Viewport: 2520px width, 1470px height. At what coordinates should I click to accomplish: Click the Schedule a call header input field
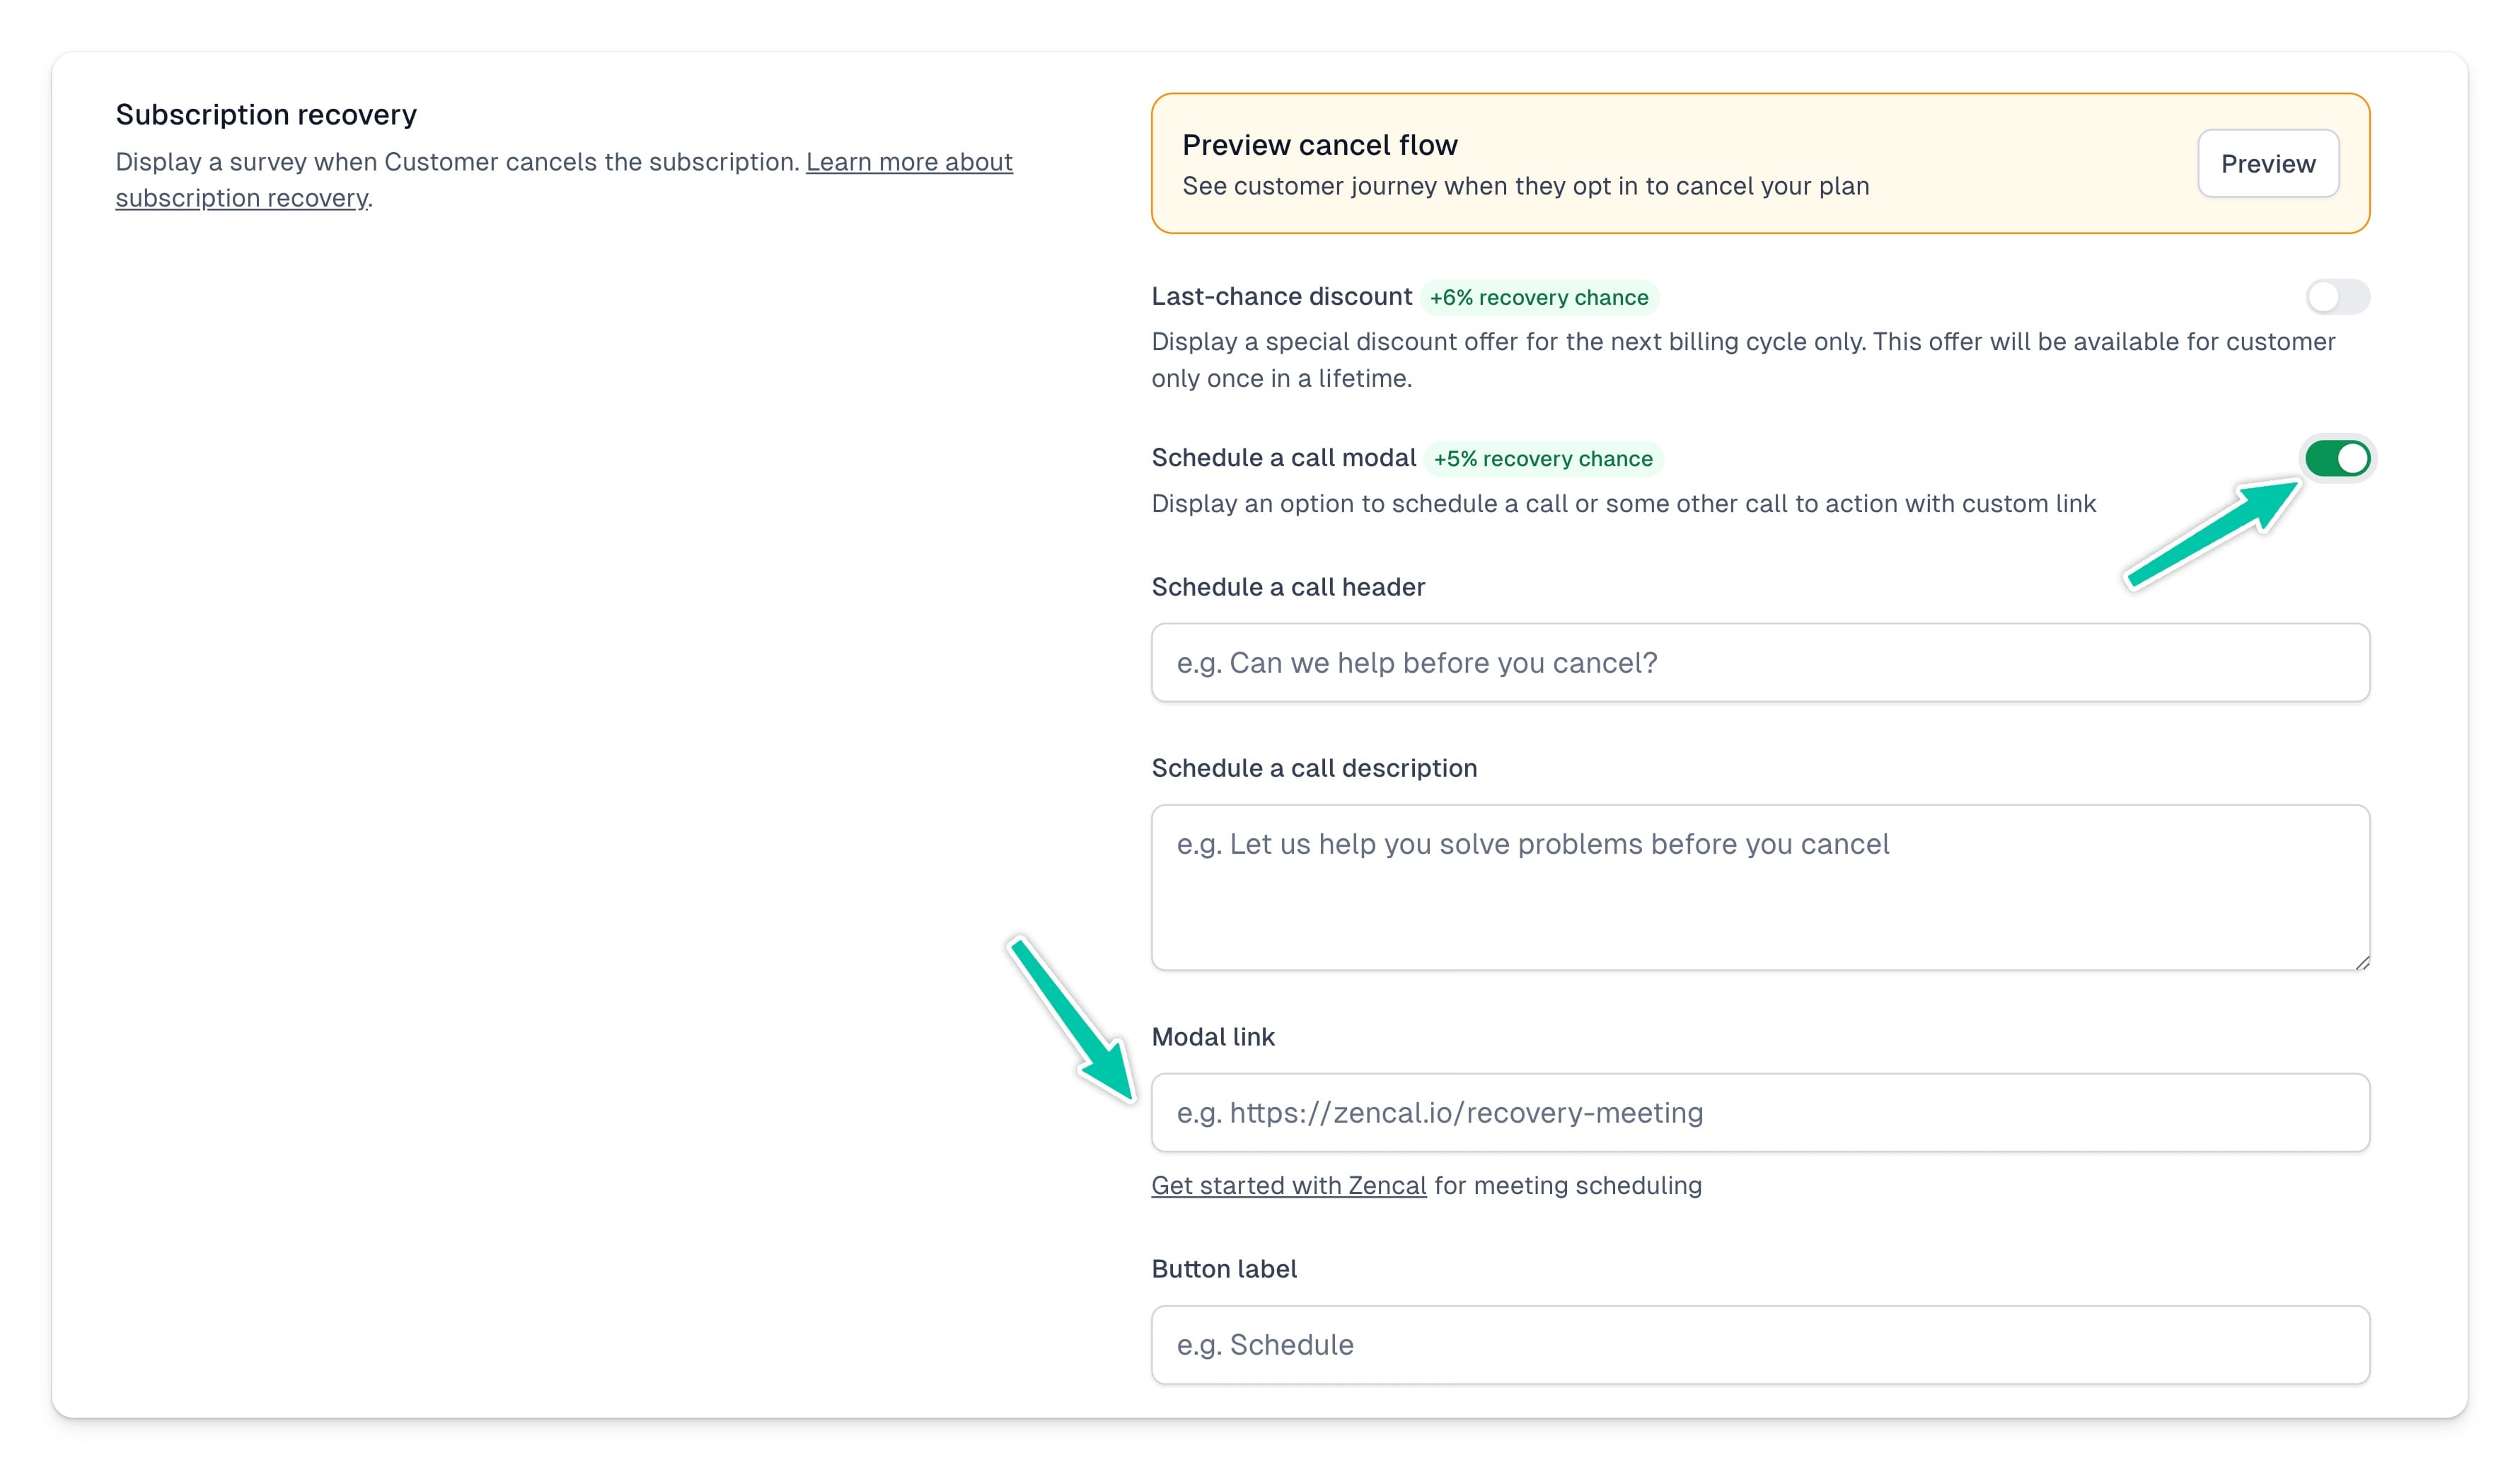pyautogui.click(x=1760, y=662)
